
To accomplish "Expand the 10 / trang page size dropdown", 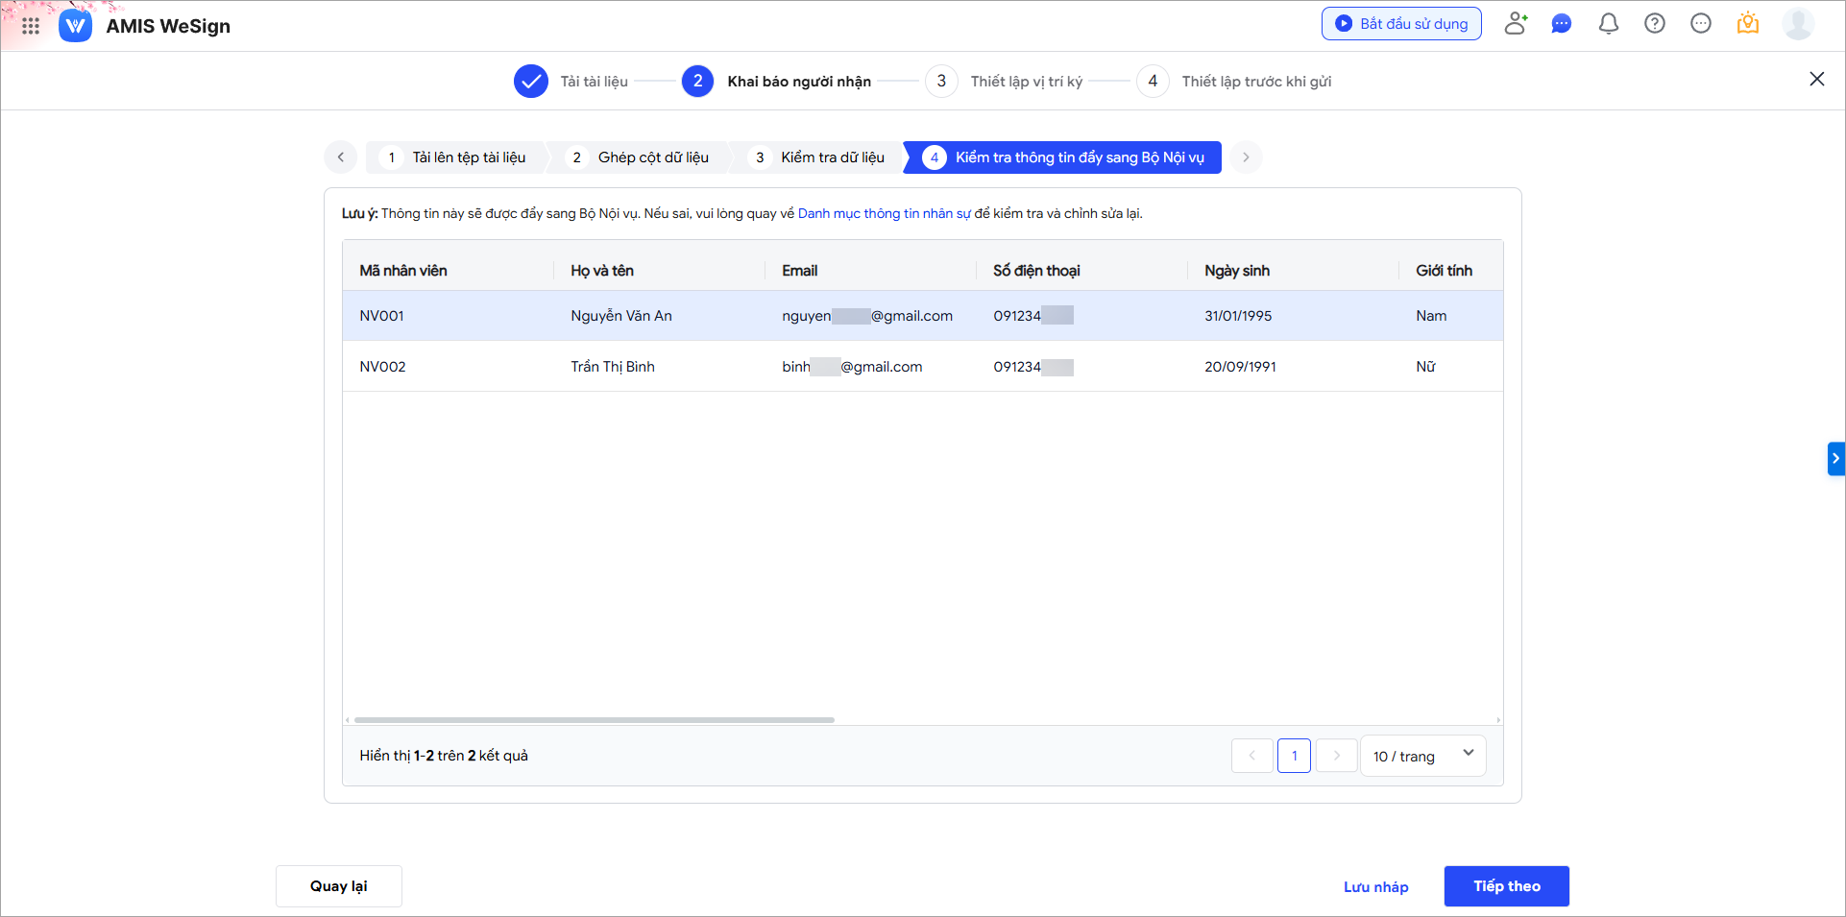I will click(x=1422, y=756).
